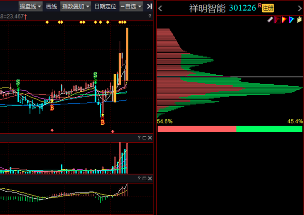Click the white current price line in chip chart
This screenshot has height=215, width=304.
266,77
